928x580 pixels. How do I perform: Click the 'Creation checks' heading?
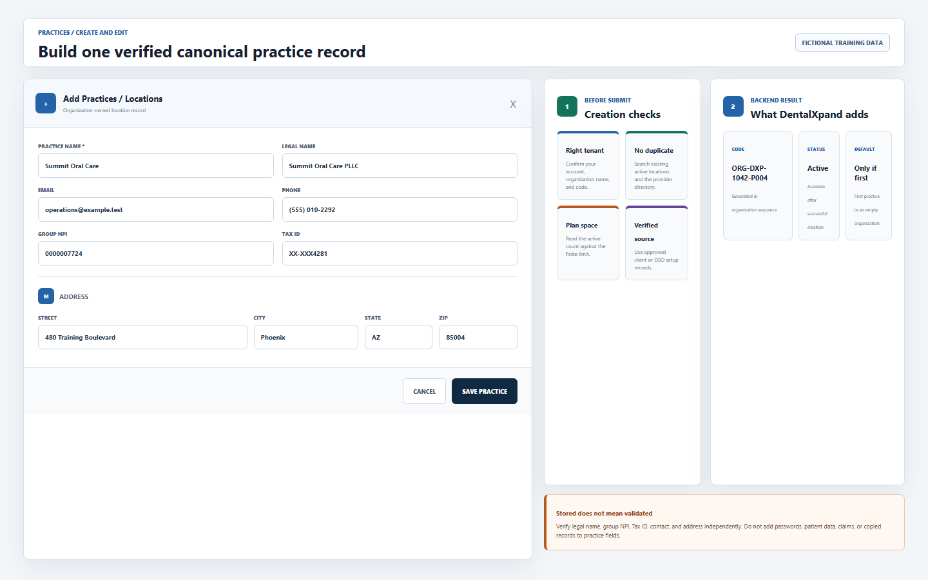coord(623,115)
